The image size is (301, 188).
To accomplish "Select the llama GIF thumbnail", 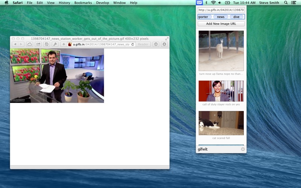I will tap(221, 51).
